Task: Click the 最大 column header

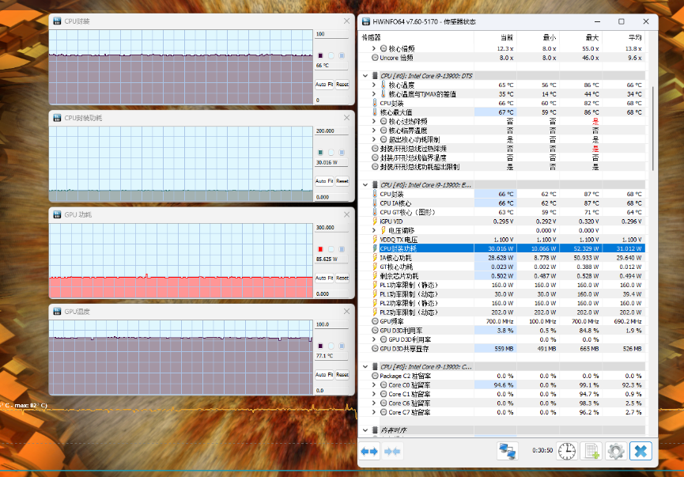Action: click(x=591, y=36)
